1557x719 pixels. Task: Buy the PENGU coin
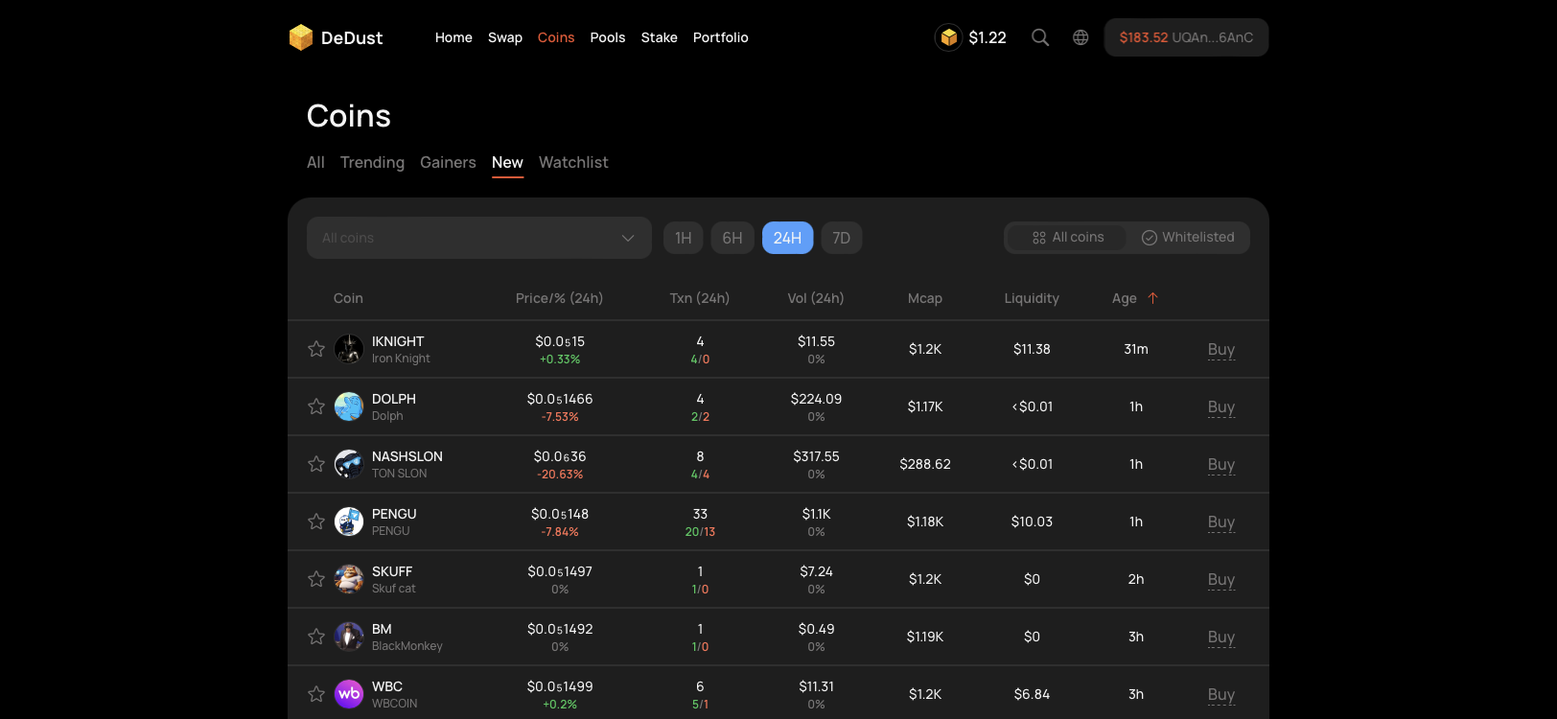[x=1221, y=522]
